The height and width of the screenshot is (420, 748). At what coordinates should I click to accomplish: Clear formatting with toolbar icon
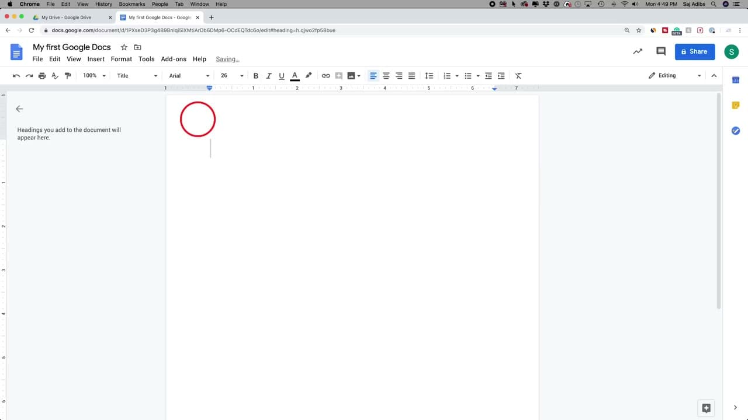pos(518,76)
